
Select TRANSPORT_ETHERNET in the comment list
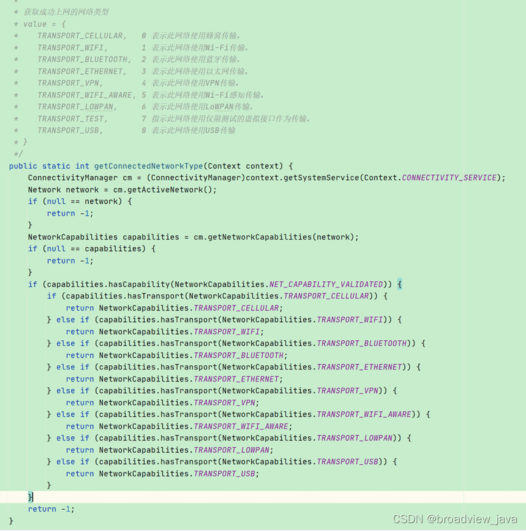tap(80, 72)
